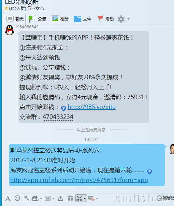Open the gift icon in toolbar
This screenshot has width=174, height=206.
tap(70, 198)
